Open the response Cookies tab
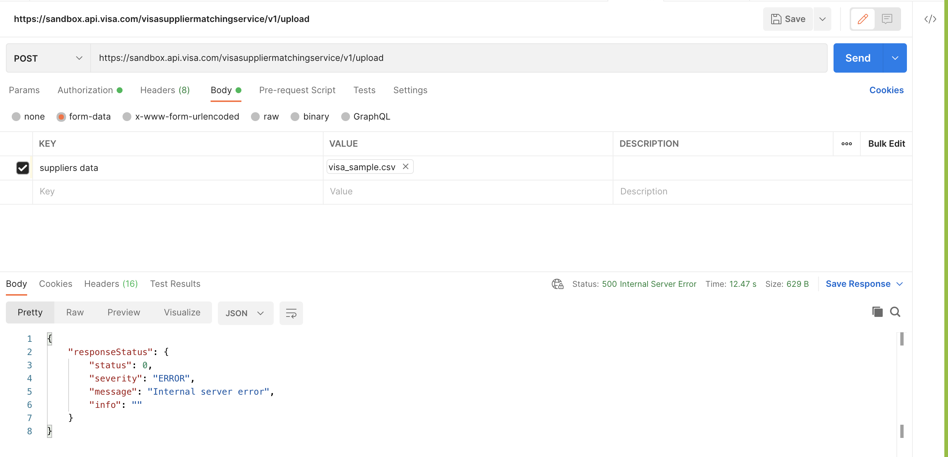948x457 pixels. (55, 284)
